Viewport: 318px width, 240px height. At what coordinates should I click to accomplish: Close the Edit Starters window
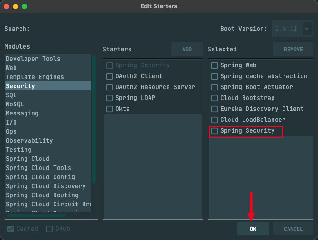(x=6, y=6)
